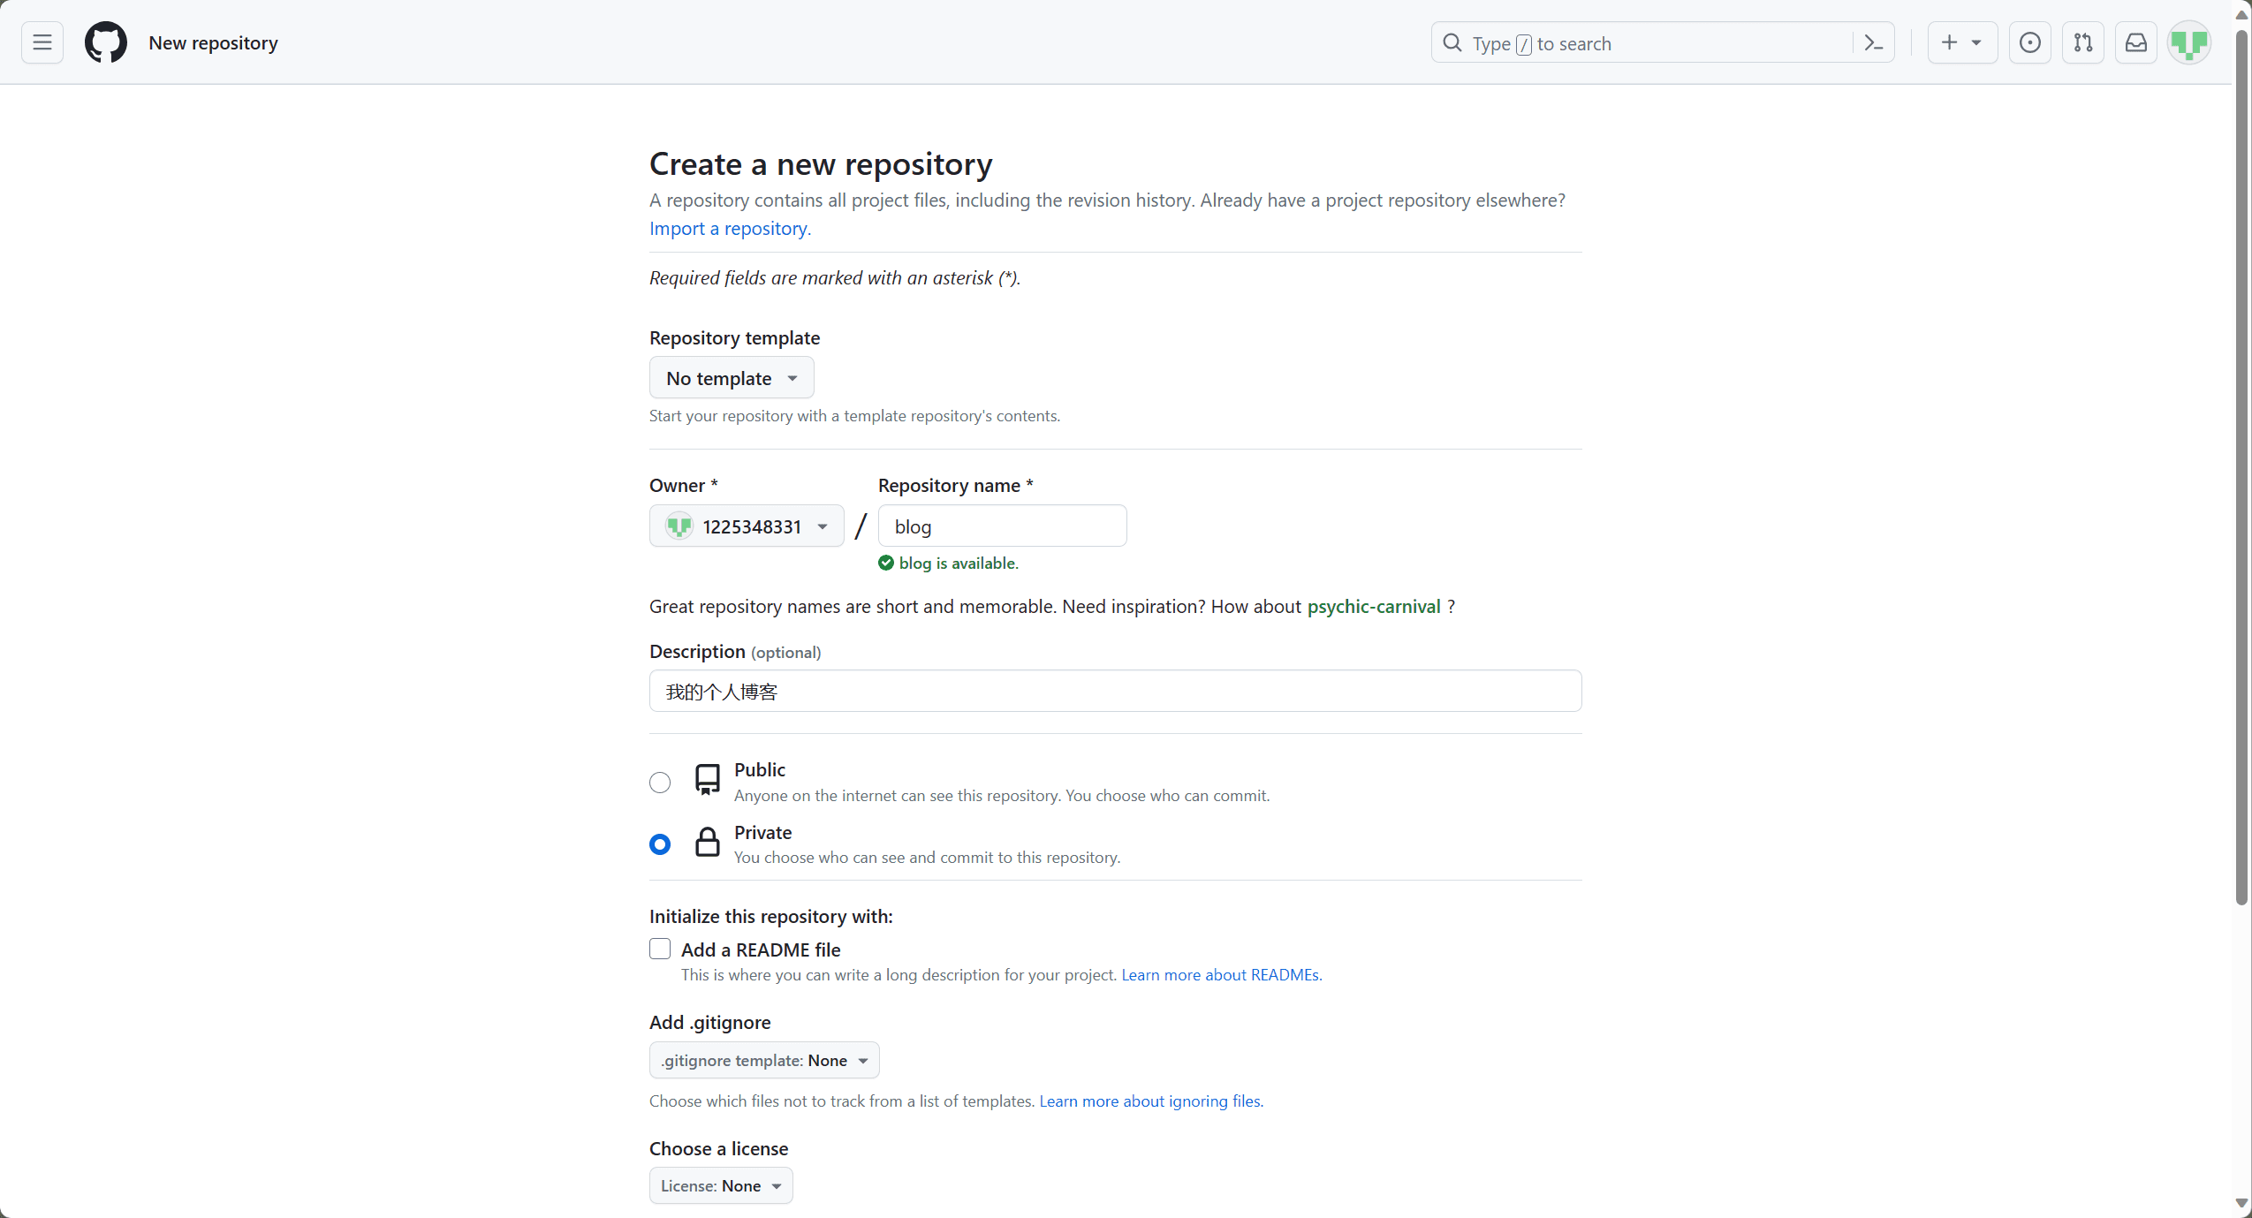Expand the .gitignore template dropdown
The height and width of the screenshot is (1218, 2252).
pyautogui.click(x=763, y=1060)
